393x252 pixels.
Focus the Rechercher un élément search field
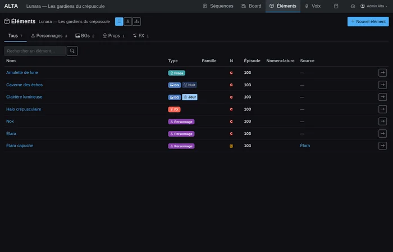pyautogui.click(x=35, y=51)
